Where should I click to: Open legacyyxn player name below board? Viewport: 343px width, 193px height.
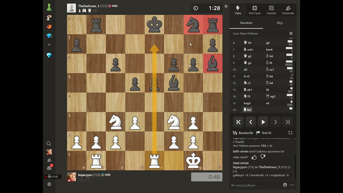[85, 175]
